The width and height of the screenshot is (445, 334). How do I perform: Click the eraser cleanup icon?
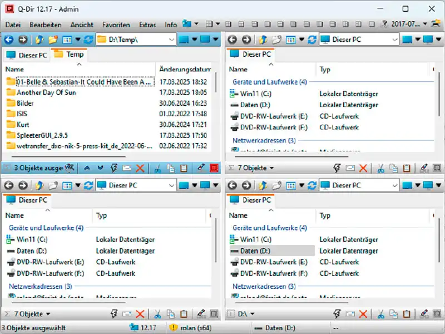click(x=199, y=168)
